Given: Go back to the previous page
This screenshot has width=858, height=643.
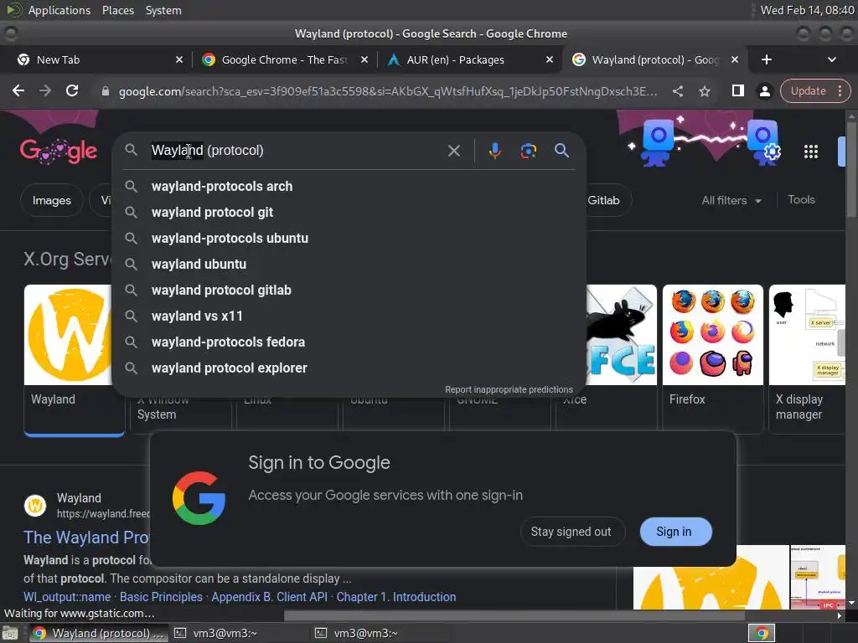Looking at the screenshot, I should click(18, 90).
